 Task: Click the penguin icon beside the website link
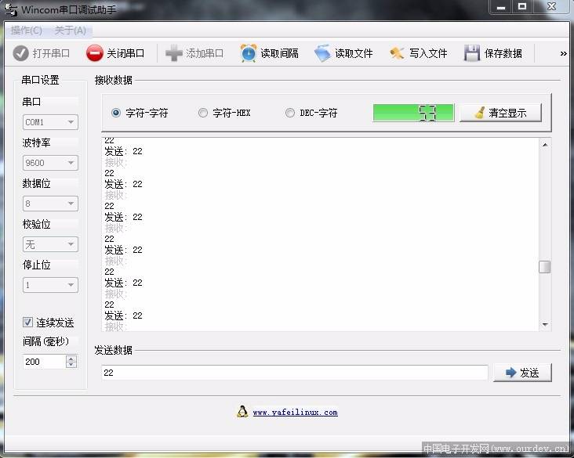point(242,412)
